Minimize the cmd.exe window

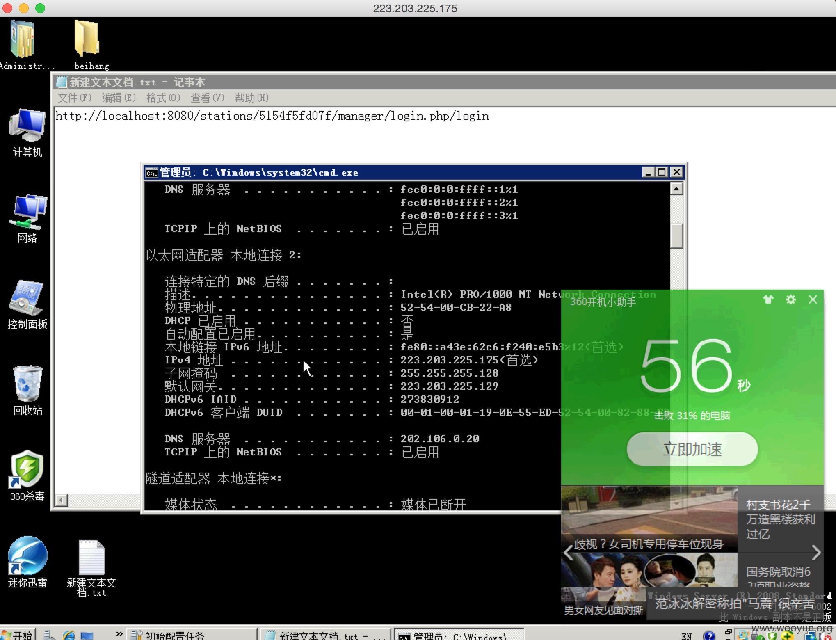(648, 172)
